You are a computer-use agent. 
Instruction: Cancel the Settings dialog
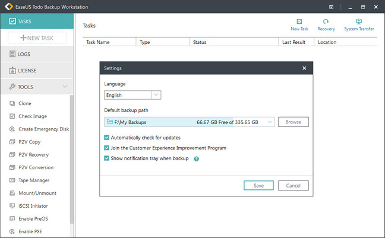[293, 186]
